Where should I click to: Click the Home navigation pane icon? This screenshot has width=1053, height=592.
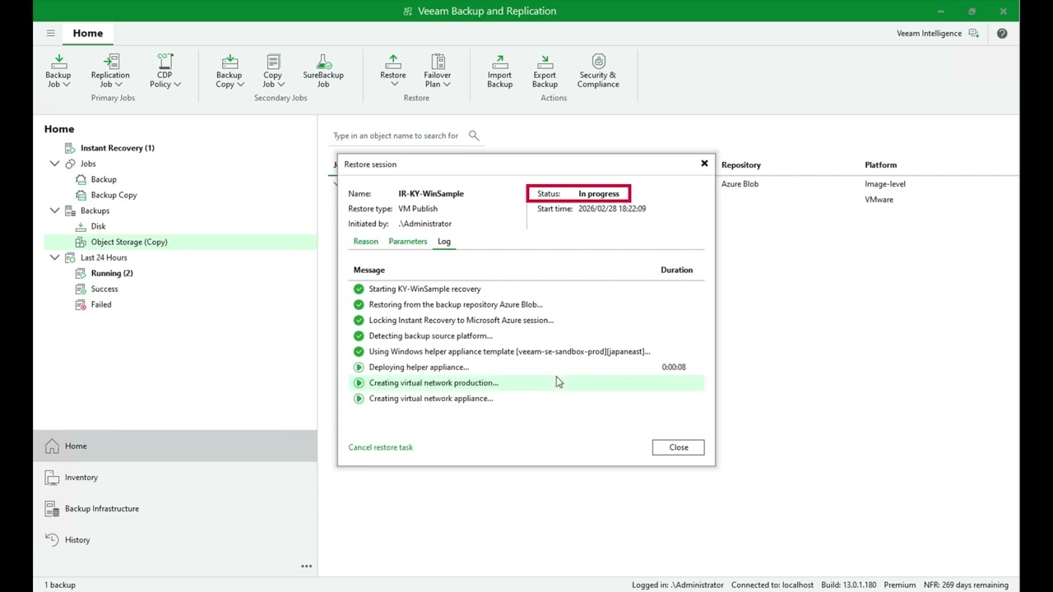coord(53,446)
